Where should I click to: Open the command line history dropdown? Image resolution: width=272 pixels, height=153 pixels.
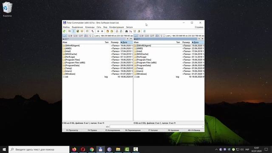click(203, 127)
